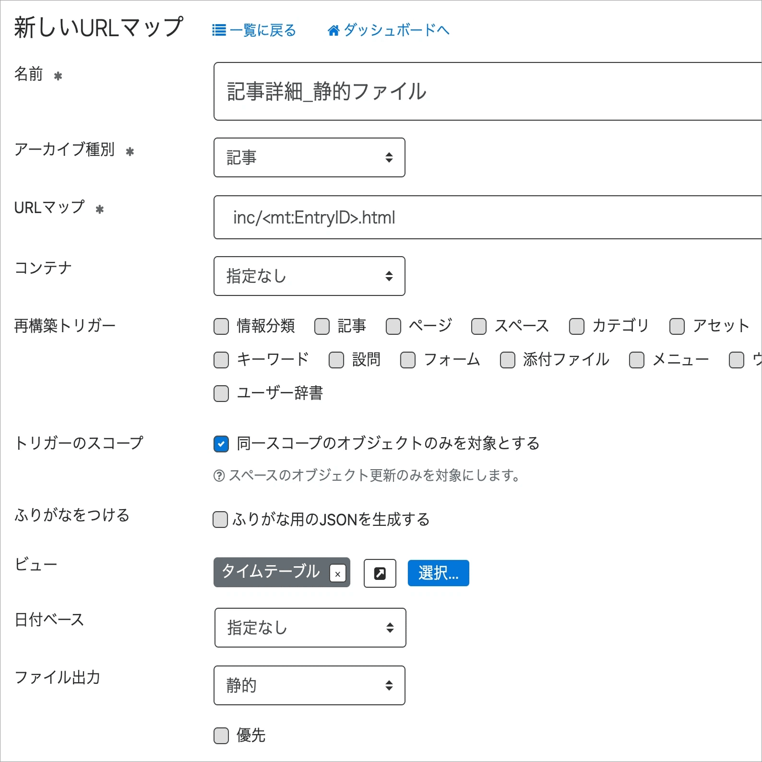Click the URLマップ input field
Image resolution: width=762 pixels, height=762 pixels.
(x=472, y=217)
